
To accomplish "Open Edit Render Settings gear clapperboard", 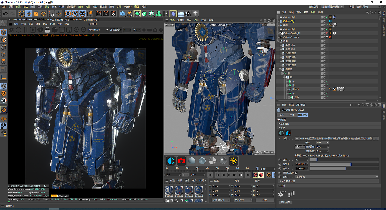I will click(113, 14).
